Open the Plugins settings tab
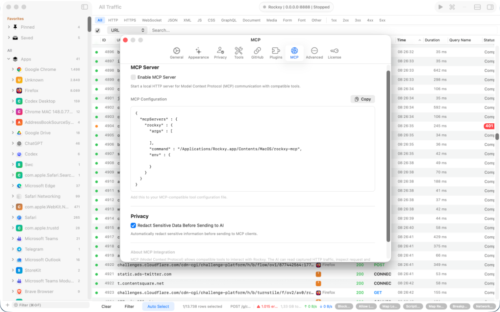500x312 pixels. pos(276,53)
